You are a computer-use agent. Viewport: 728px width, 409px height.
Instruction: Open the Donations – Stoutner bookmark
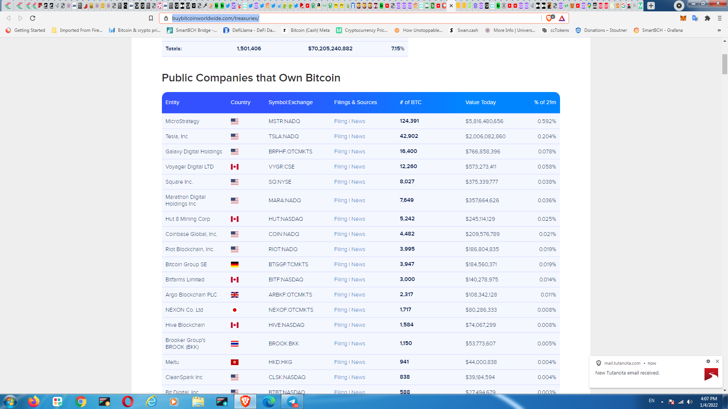point(601,30)
